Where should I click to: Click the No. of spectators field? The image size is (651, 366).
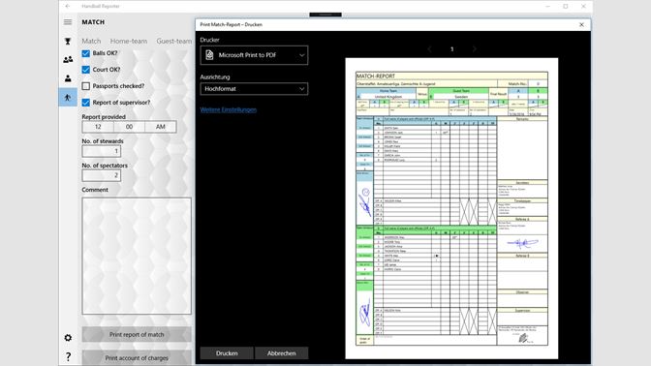pyautogui.click(x=102, y=175)
